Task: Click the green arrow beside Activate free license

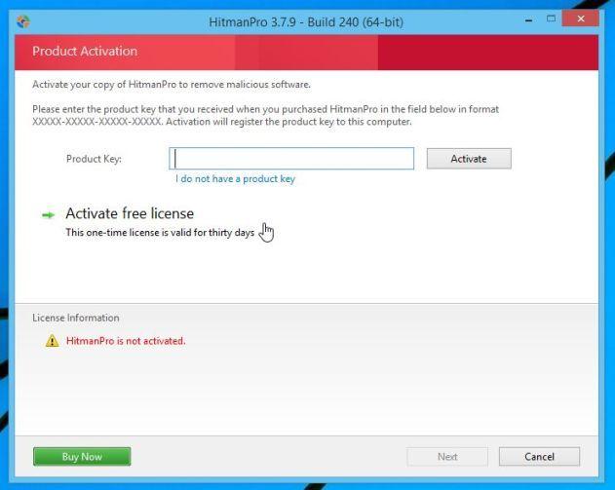Action: tap(48, 215)
